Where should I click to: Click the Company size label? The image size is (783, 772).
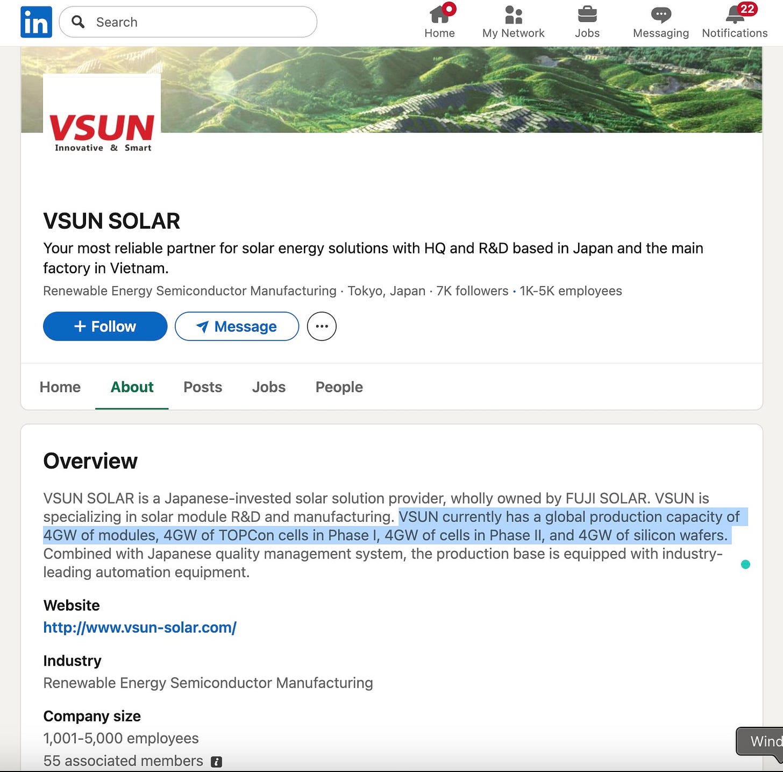[x=92, y=717]
